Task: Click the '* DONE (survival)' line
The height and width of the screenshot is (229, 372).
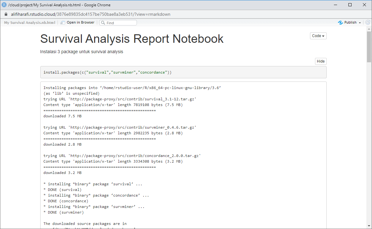Action: 62,190
